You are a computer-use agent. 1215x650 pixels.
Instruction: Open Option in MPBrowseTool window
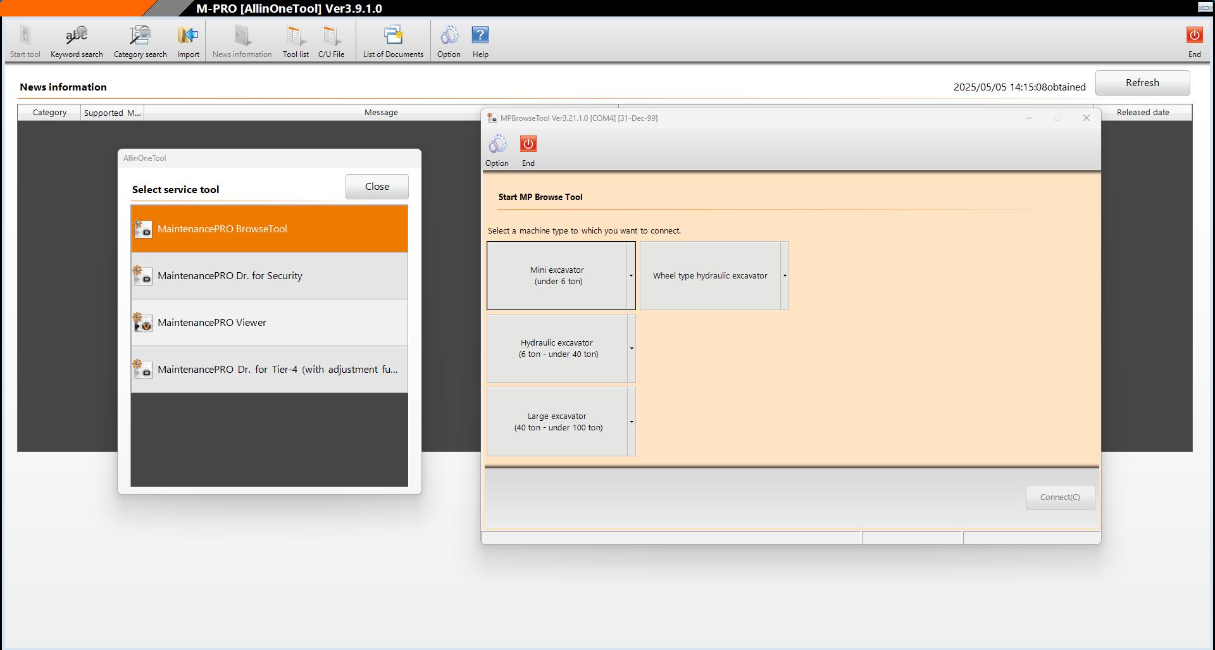(x=497, y=151)
